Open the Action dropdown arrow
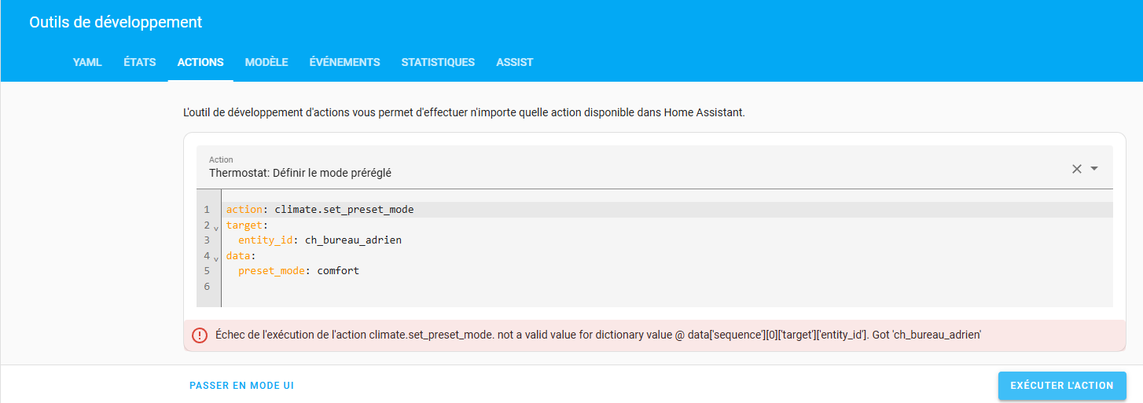The height and width of the screenshot is (403, 1143). (1094, 169)
